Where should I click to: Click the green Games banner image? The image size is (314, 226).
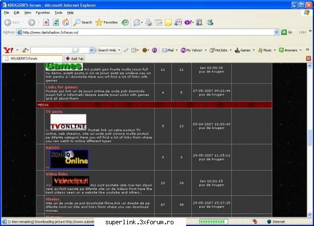[x=64, y=66]
